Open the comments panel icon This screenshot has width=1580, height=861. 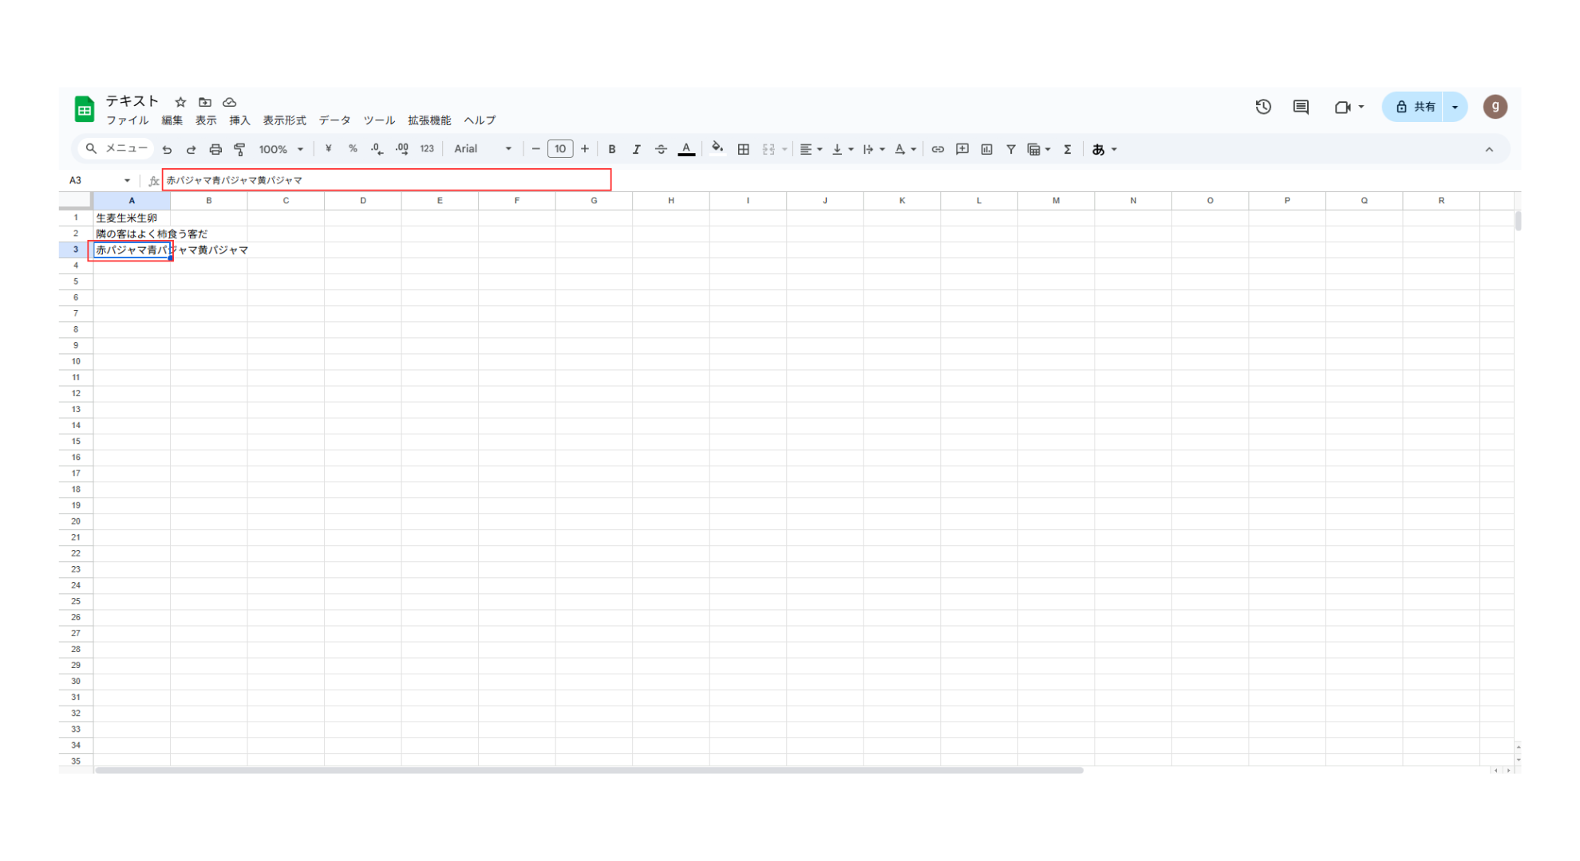1301,107
